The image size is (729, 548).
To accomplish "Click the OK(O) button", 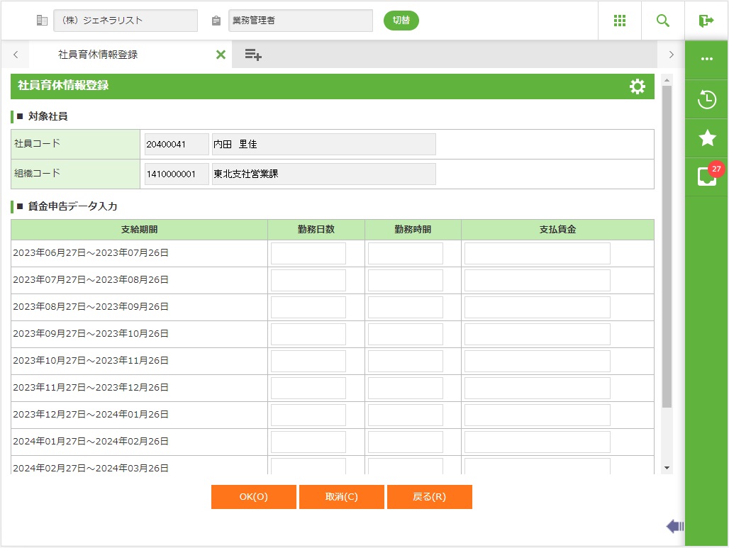I will click(253, 497).
